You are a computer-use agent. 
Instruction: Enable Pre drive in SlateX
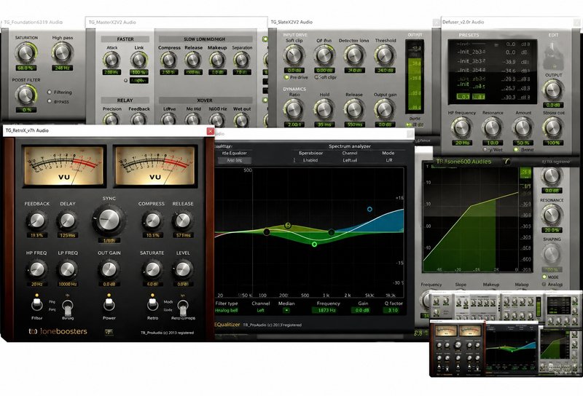(286, 77)
